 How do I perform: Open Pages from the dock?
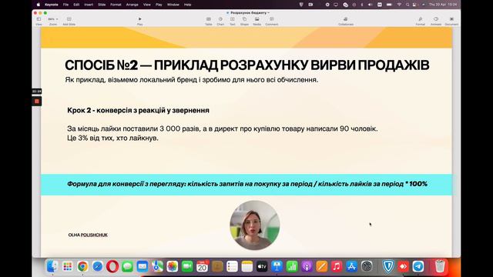click(x=322, y=267)
